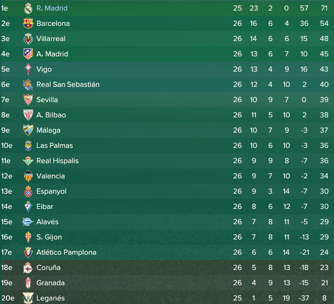334x304 pixels.
Task: Open the Atlético Pamplona team link
Action: 66,252
